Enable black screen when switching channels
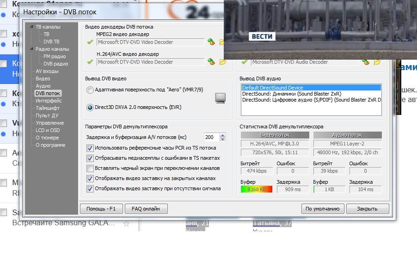 tap(90, 169)
